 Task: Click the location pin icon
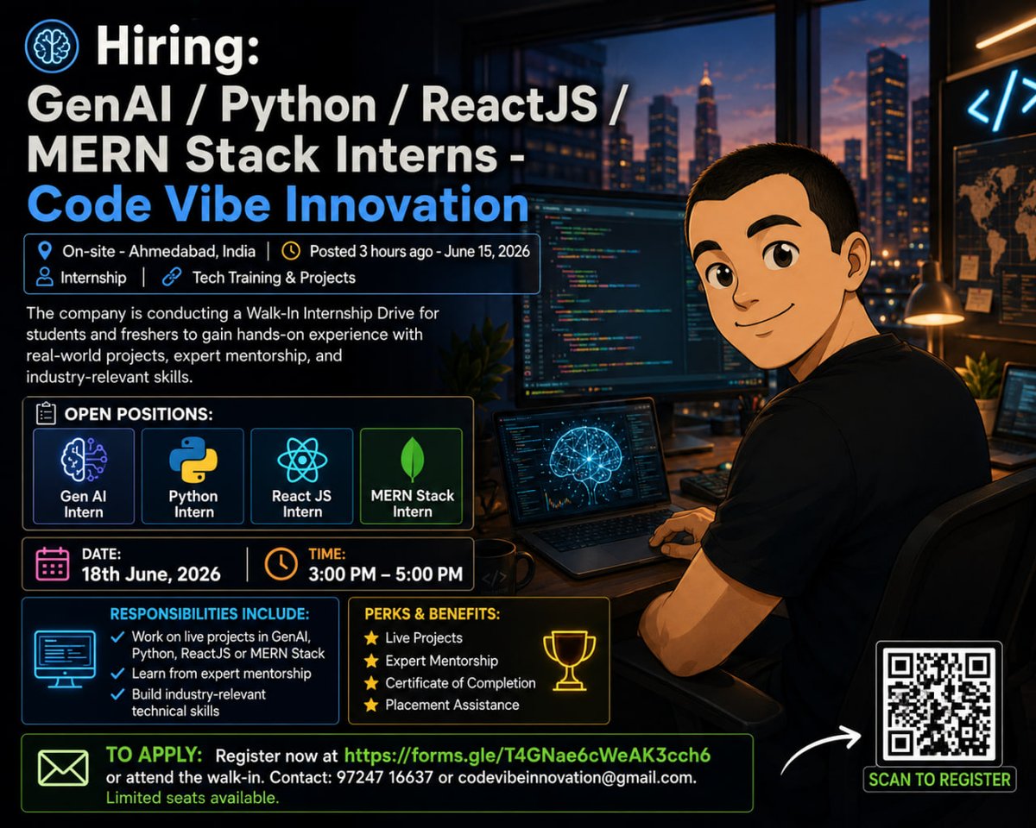click(x=45, y=251)
